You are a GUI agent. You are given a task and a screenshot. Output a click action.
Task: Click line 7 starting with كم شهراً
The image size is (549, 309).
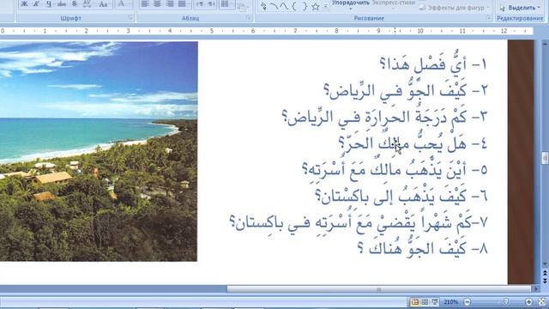point(359,223)
